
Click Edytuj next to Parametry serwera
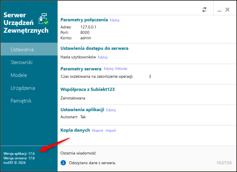pos(108,69)
